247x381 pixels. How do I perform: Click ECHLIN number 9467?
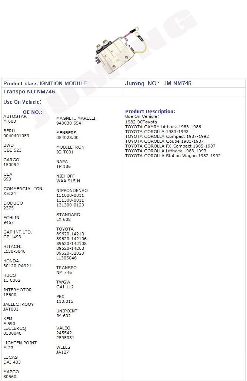pos(9,222)
